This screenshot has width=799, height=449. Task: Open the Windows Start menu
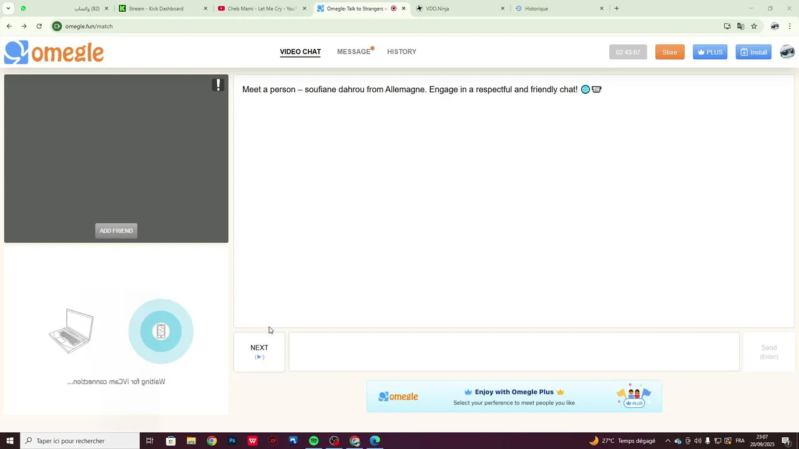[x=10, y=441]
